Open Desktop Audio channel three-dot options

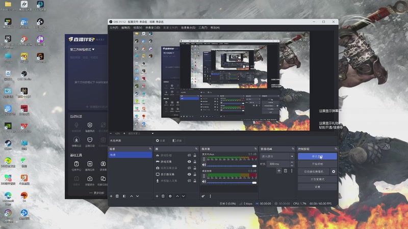[x=204, y=176]
